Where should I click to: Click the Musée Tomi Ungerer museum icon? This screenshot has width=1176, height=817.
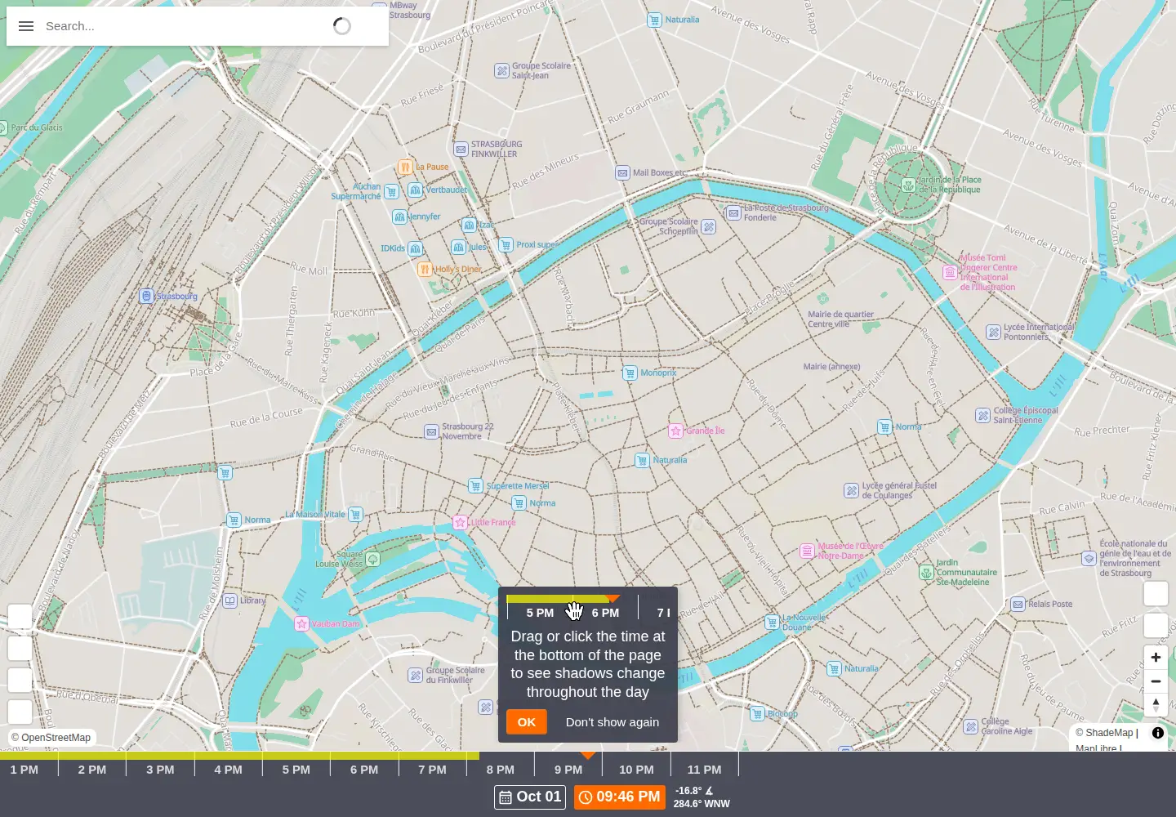coord(950,272)
